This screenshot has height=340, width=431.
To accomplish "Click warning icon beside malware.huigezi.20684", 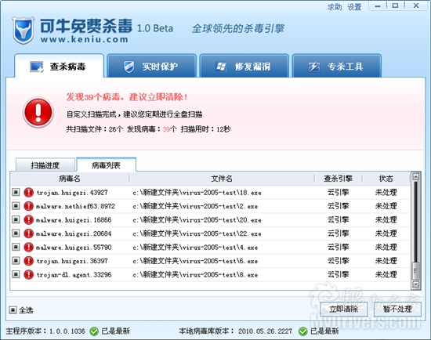I will pos(28,233).
